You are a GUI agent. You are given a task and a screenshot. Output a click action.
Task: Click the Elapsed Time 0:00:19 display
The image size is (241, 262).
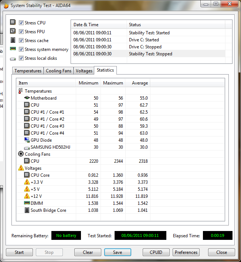218,235
